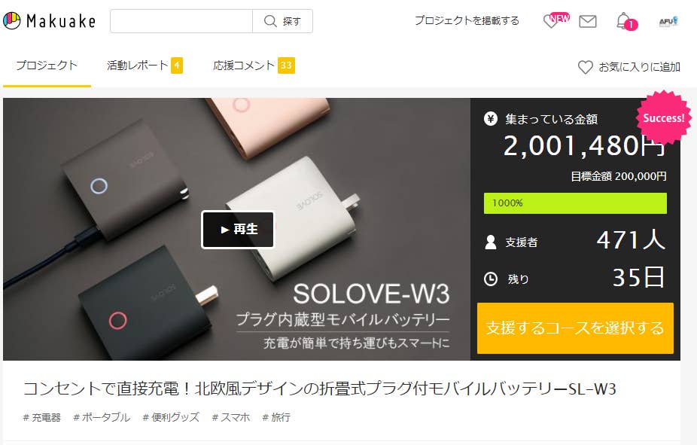The image size is (697, 445).
Task: Open the 活動レポート tab
Action: 145,66
